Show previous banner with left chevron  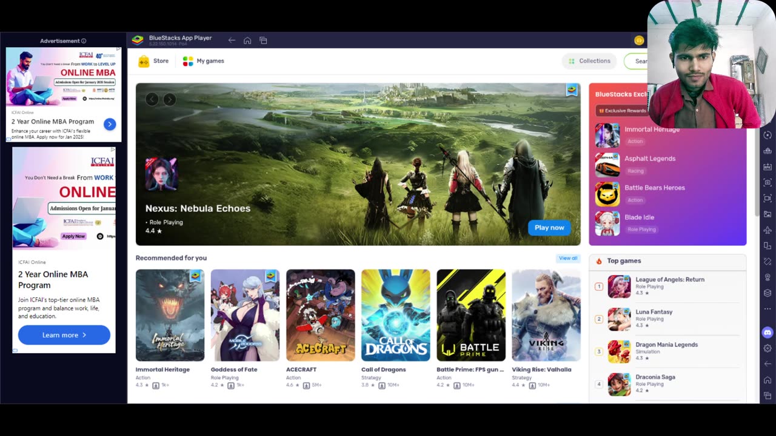coord(152,99)
